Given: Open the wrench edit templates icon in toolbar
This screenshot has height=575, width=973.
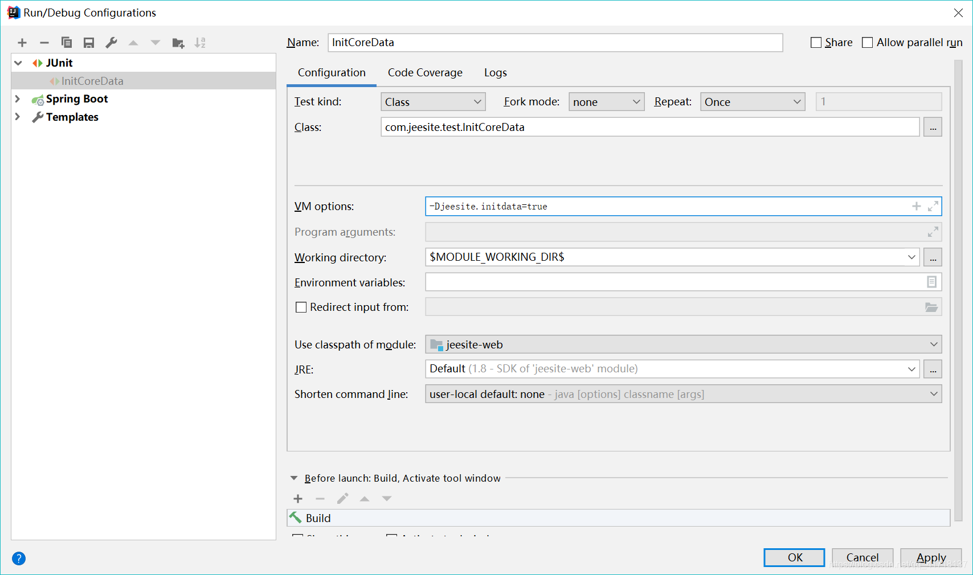Looking at the screenshot, I should click(111, 43).
